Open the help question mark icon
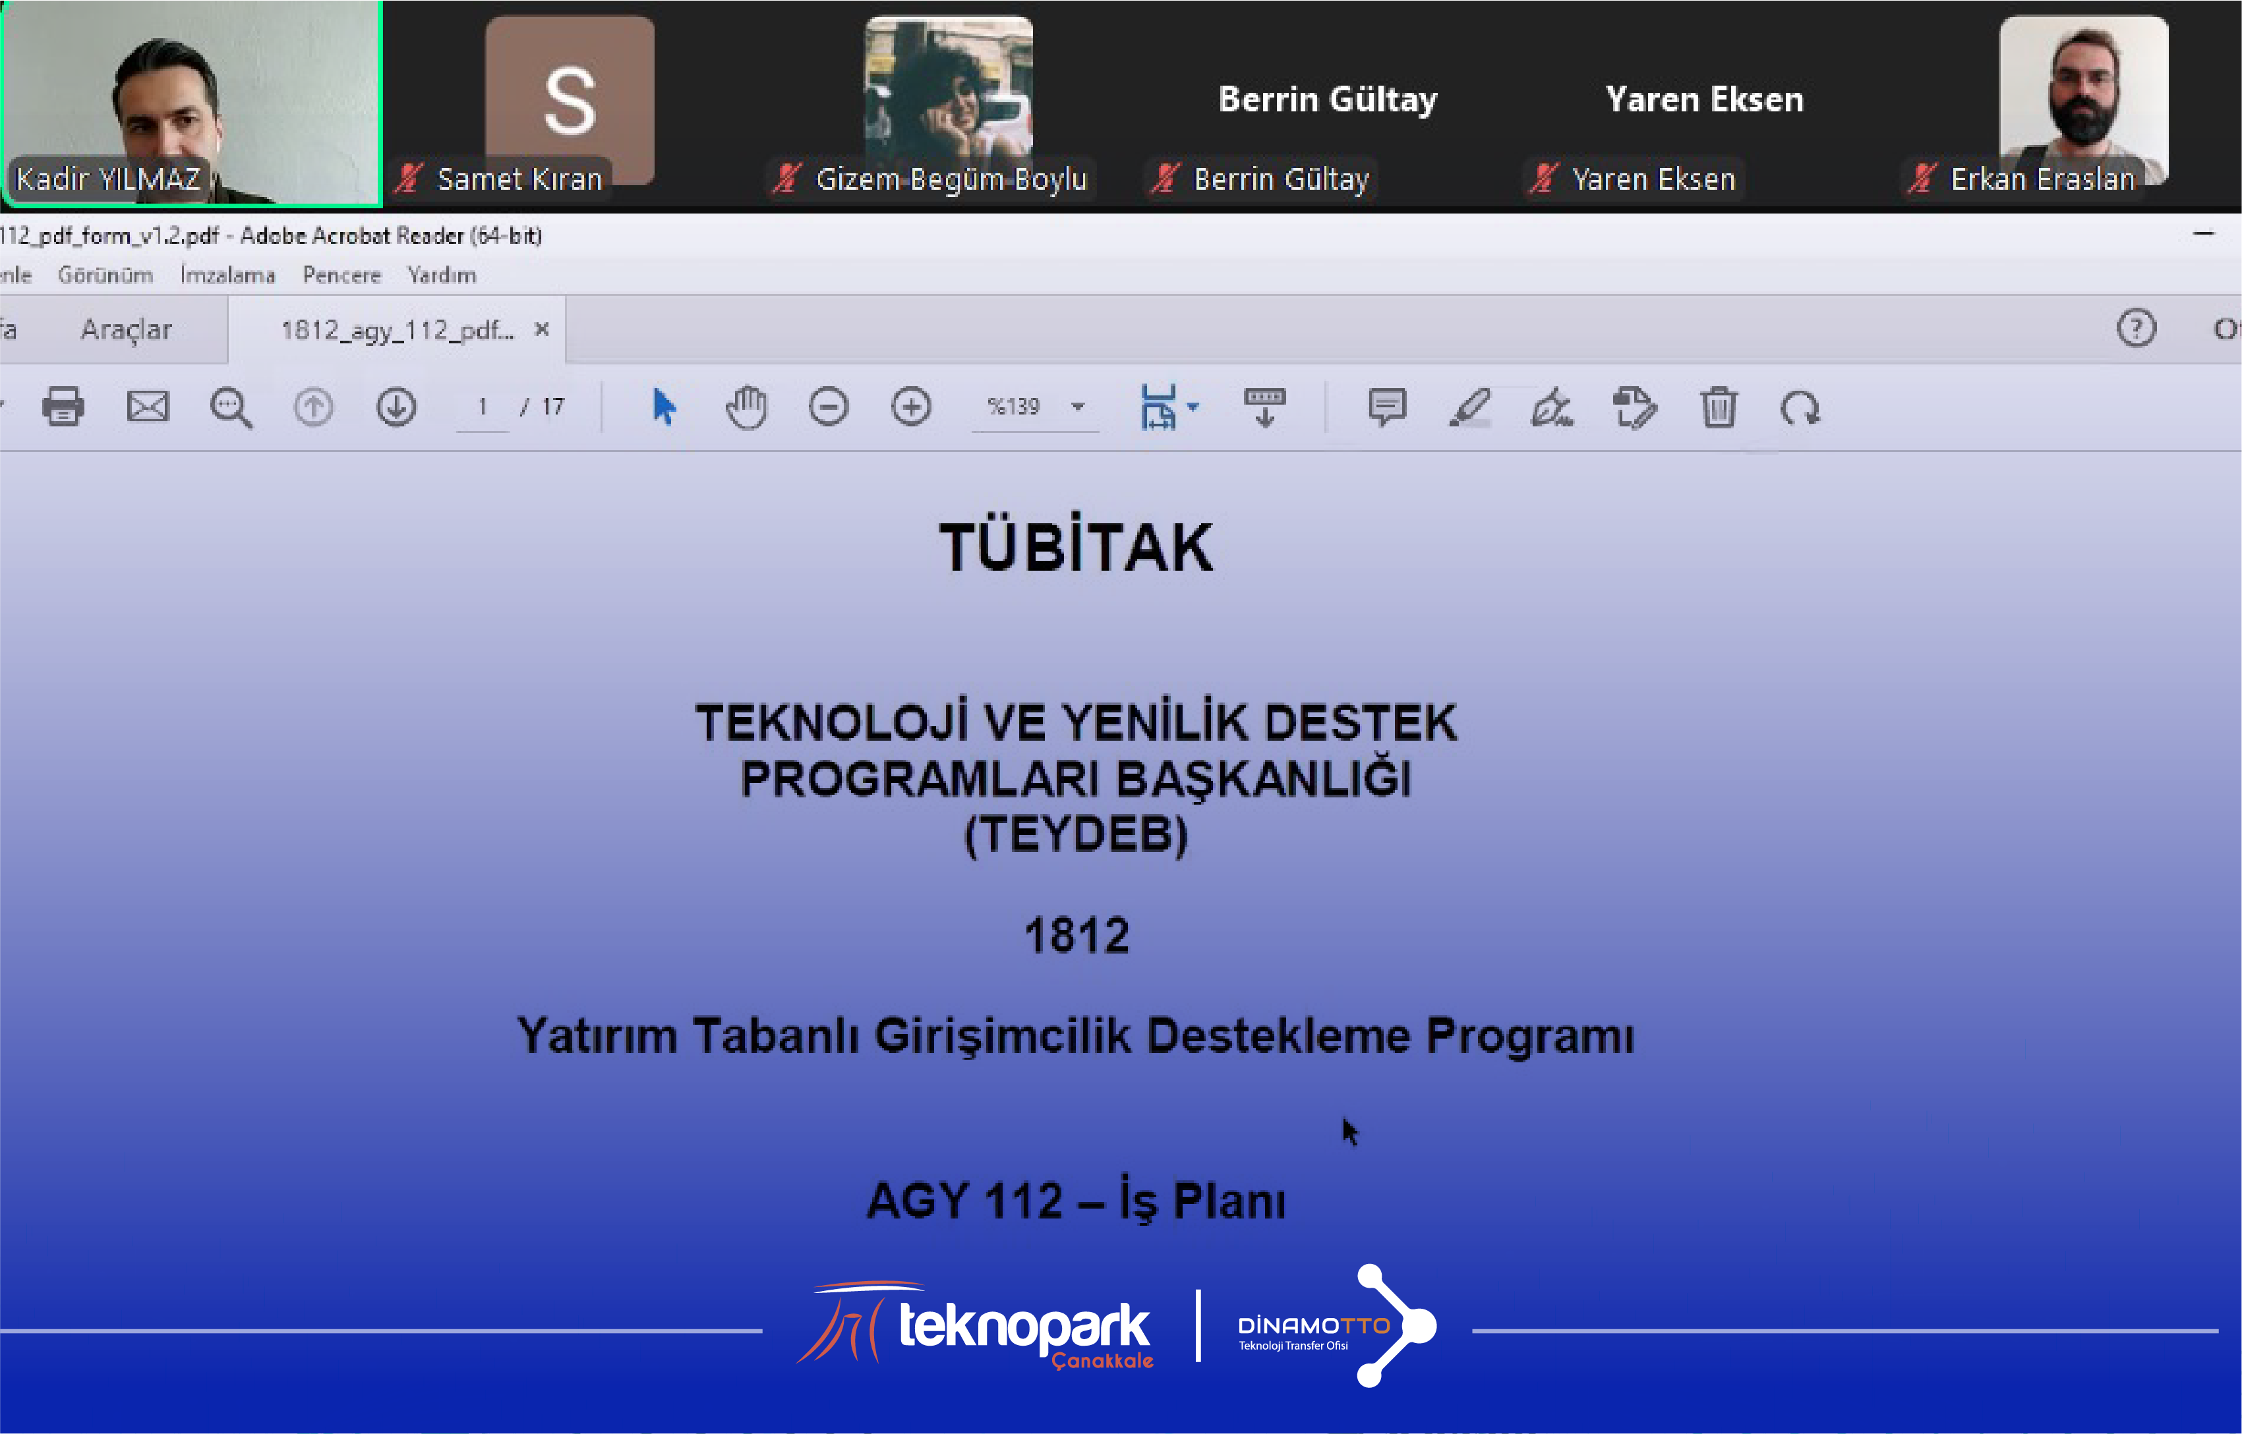 click(x=2136, y=328)
